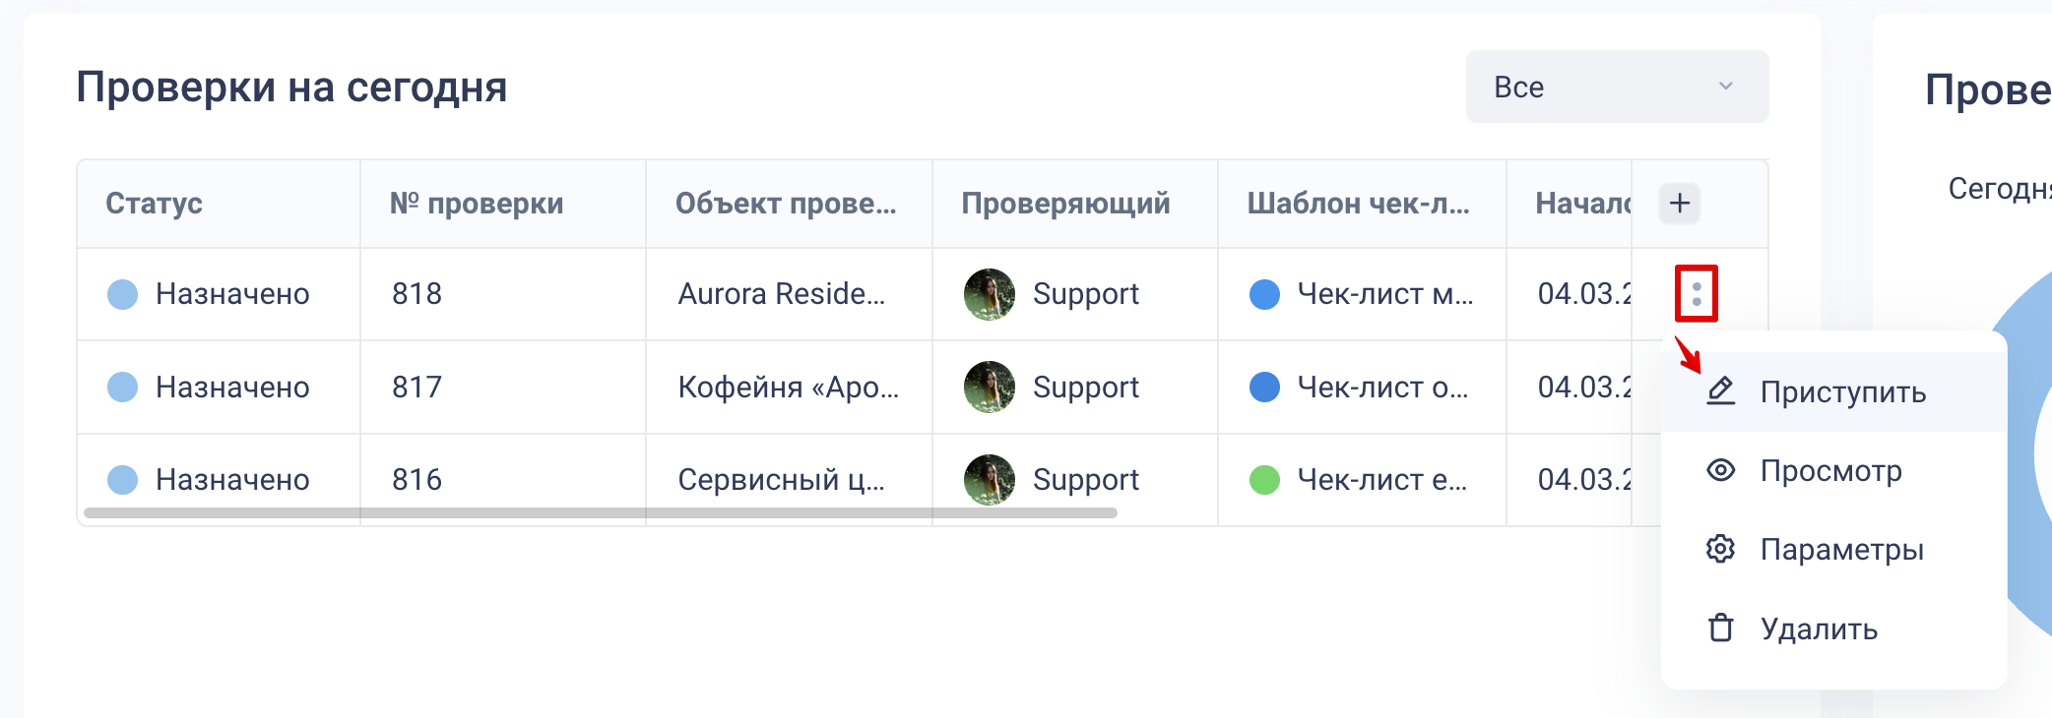Select Приступить from context menu
Screen dimensions: 2052x718
[x=1842, y=392]
